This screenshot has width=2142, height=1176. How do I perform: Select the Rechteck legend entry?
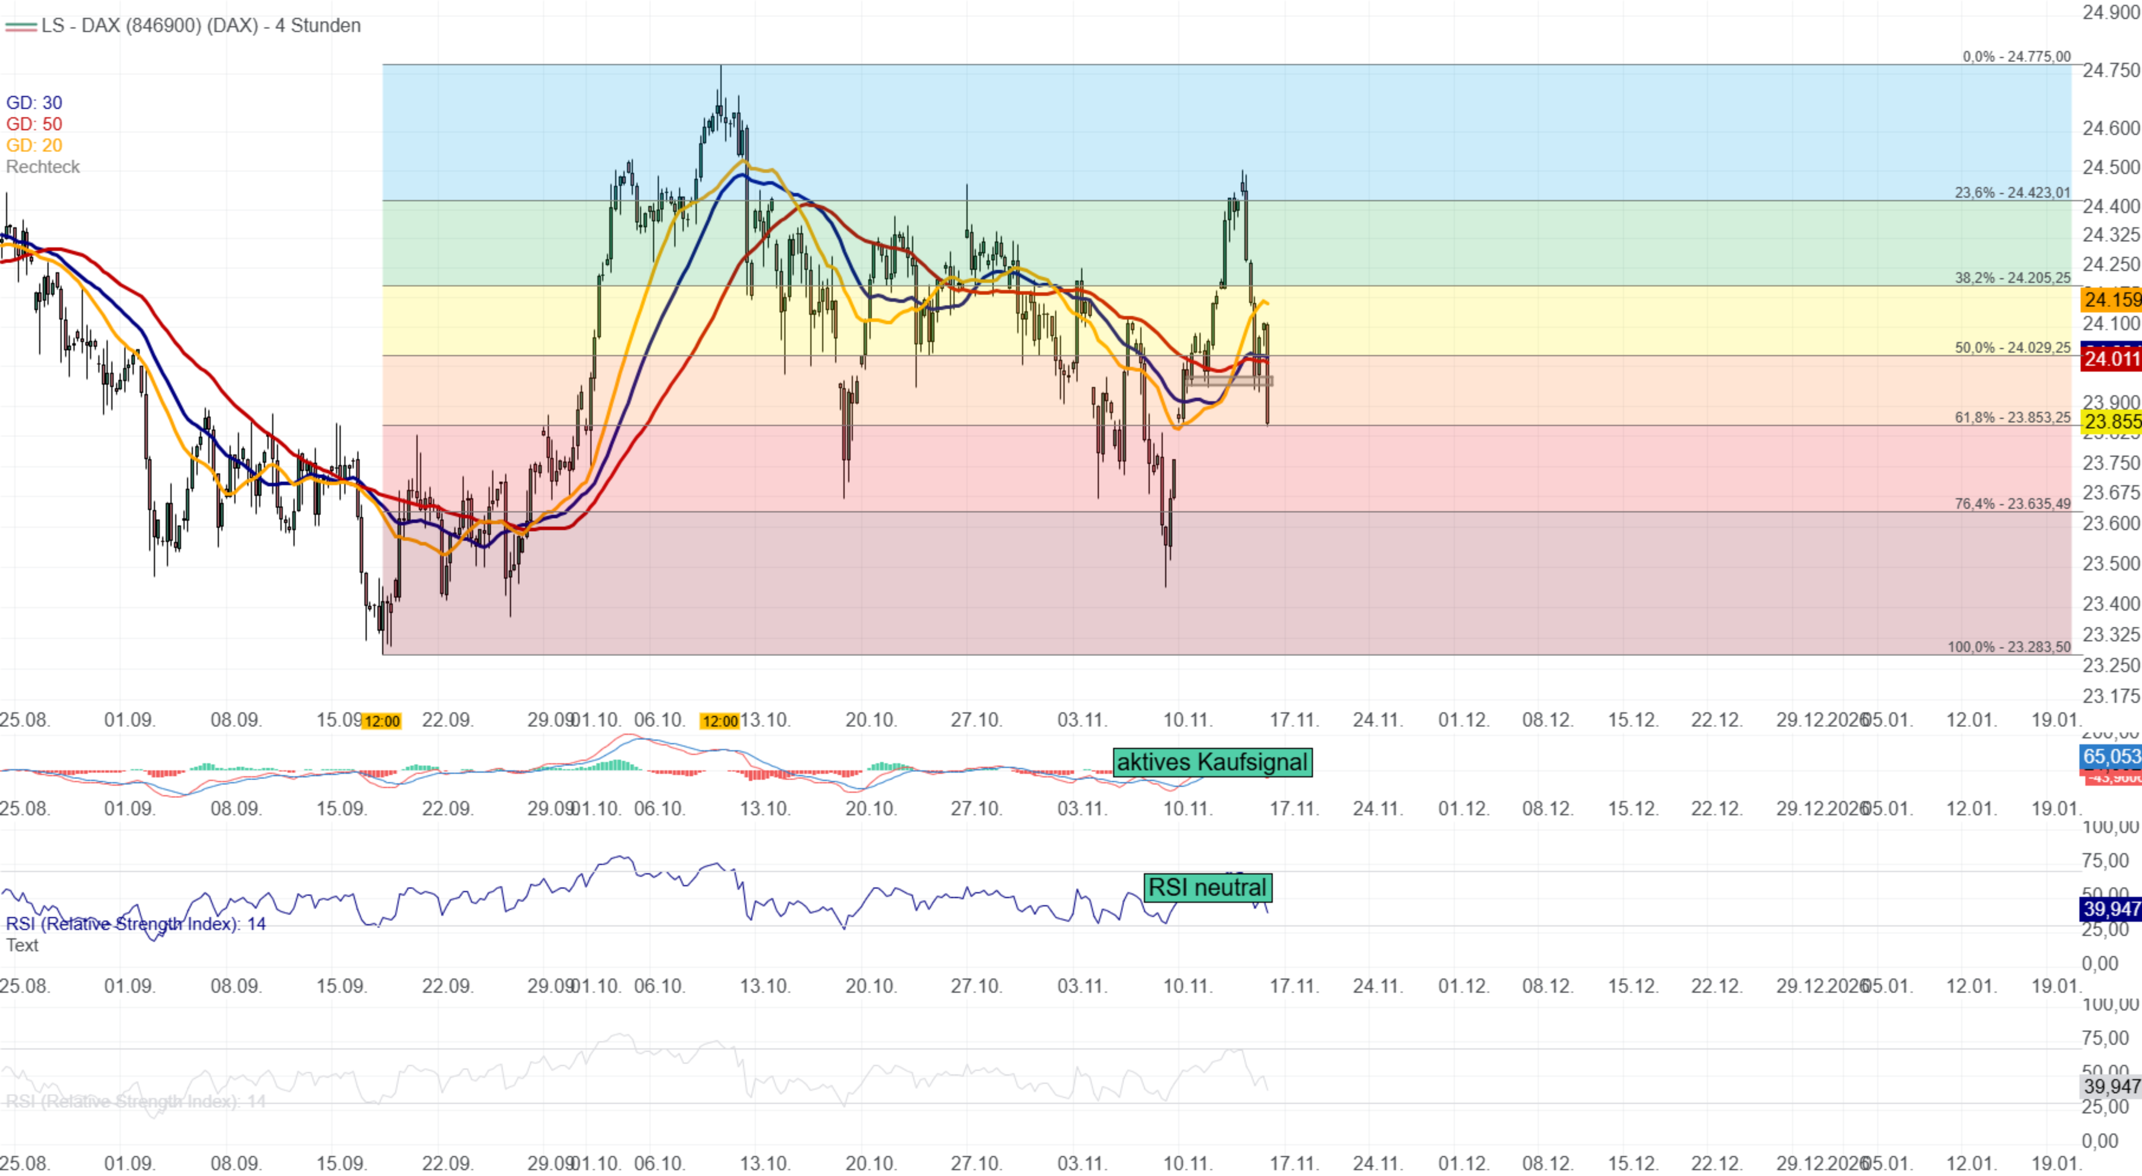tap(43, 167)
